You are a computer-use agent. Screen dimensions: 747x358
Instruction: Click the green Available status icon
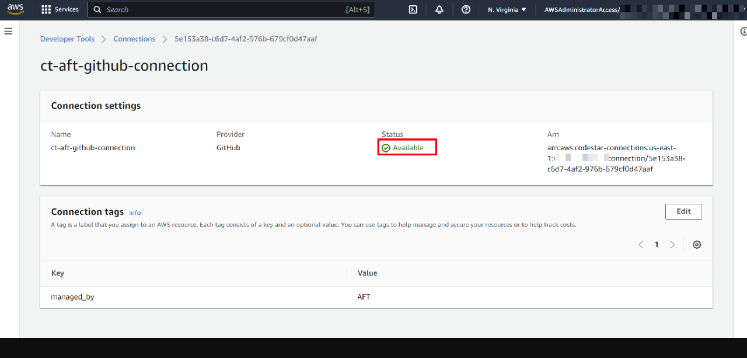pyautogui.click(x=386, y=148)
